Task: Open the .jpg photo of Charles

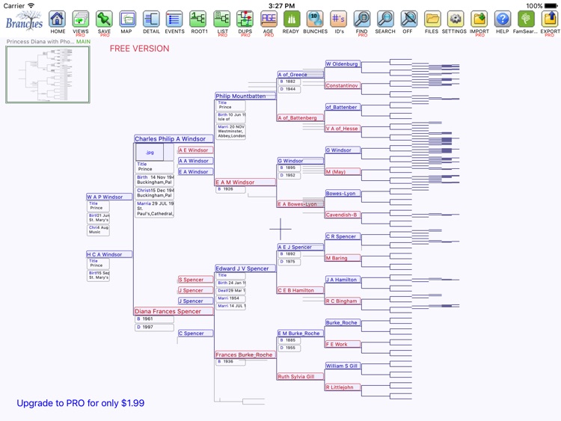Action: pos(150,153)
